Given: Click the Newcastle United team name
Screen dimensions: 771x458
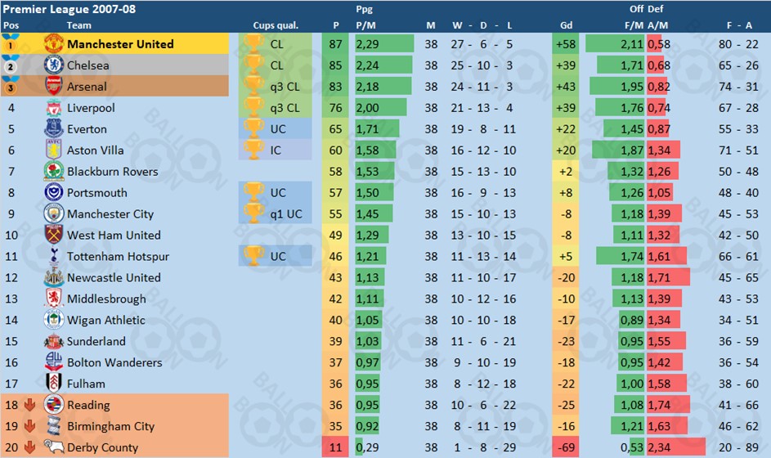Looking at the screenshot, I should [x=114, y=277].
